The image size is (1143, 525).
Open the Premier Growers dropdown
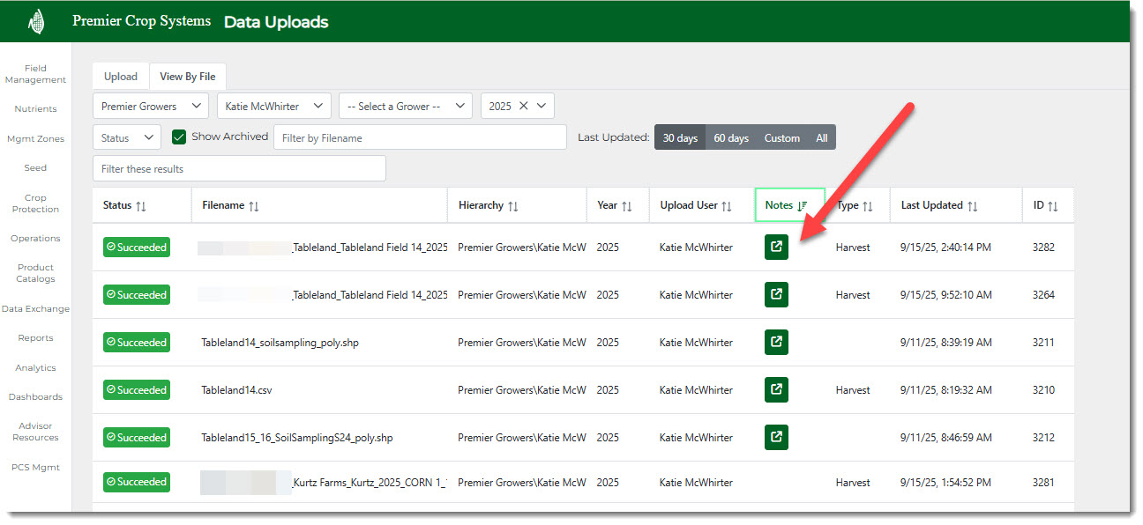(151, 106)
